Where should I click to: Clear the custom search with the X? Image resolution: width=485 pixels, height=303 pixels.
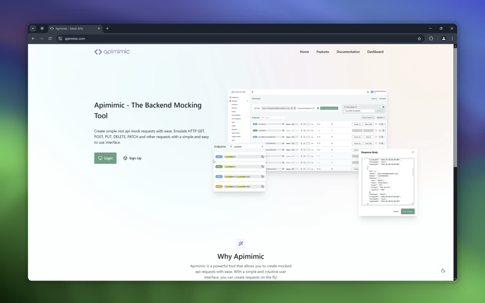coord(263,147)
